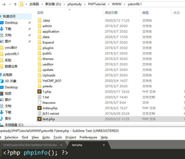The width and height of the screenshot is (185, 159).
Task: Select test.php in the file list
Action: [x=111, y=119]
